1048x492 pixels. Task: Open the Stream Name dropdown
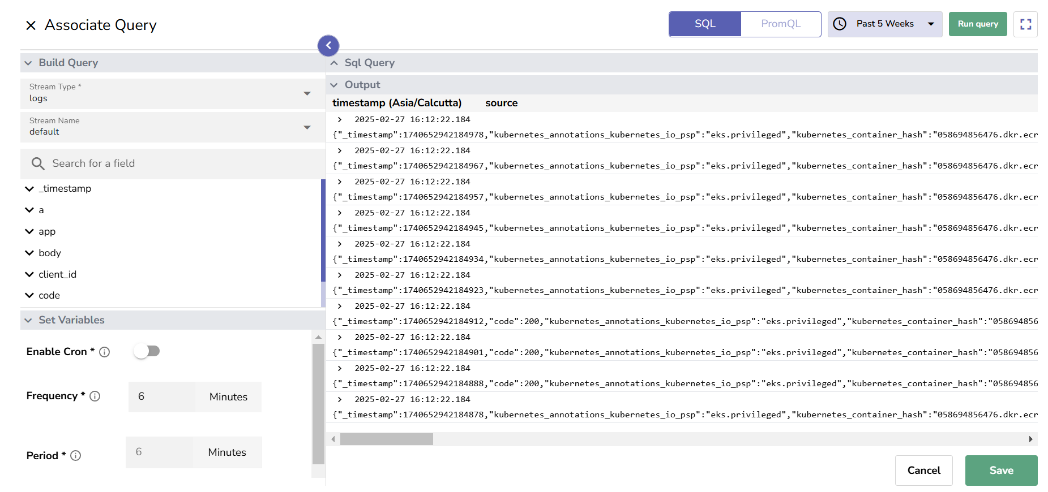(307, 127)
